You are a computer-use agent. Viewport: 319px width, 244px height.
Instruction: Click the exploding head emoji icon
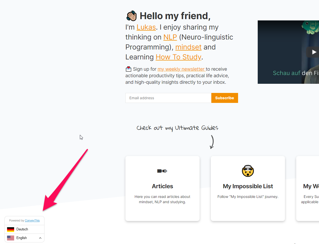point(248,171)
